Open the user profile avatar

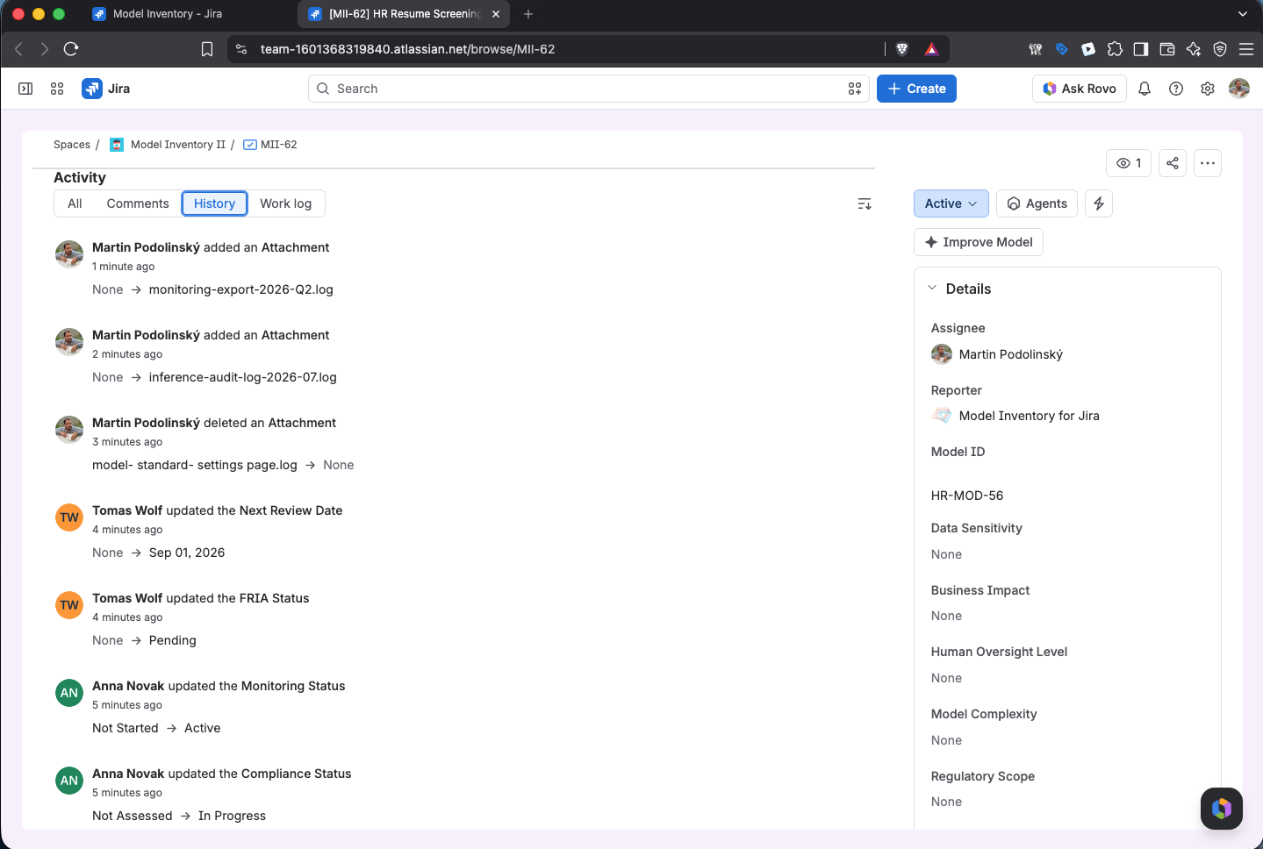[x=1239, y=89]
